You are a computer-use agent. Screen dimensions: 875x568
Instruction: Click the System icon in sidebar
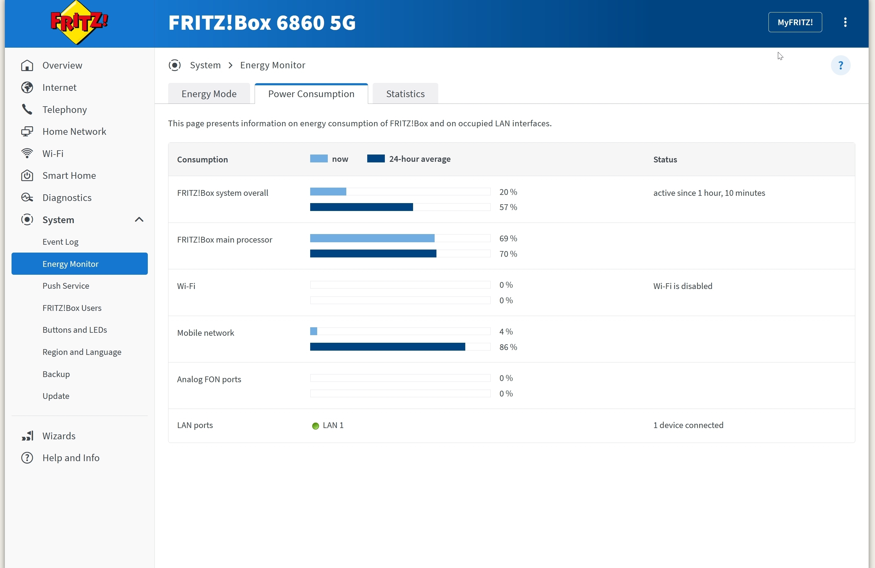click(27, 220)
